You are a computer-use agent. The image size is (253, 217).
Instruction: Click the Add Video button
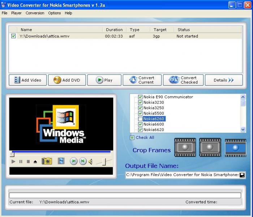click(x=28, y=80)
